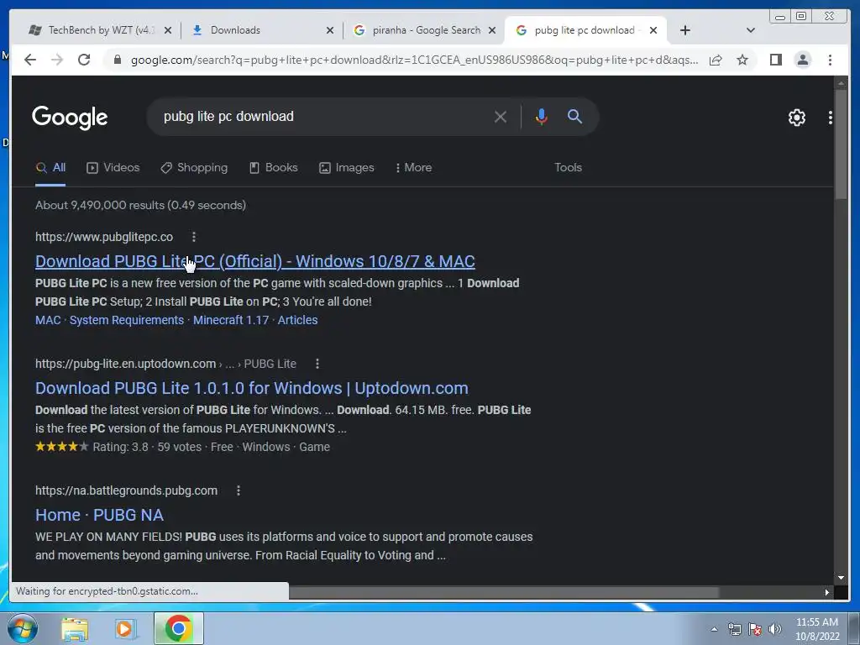Show hidden tray icons arrow

[714, 629]
